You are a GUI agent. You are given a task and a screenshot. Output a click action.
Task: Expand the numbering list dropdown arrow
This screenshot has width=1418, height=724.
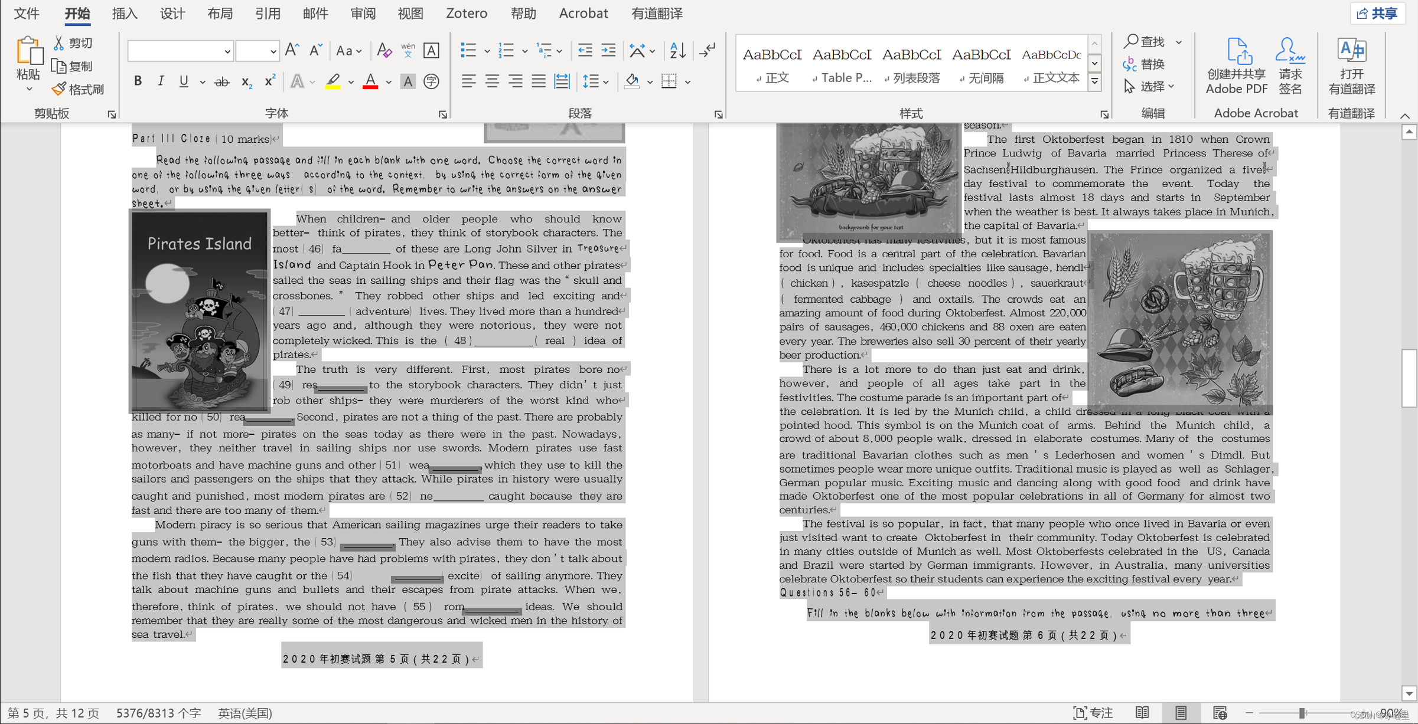(x=524, y=51)
